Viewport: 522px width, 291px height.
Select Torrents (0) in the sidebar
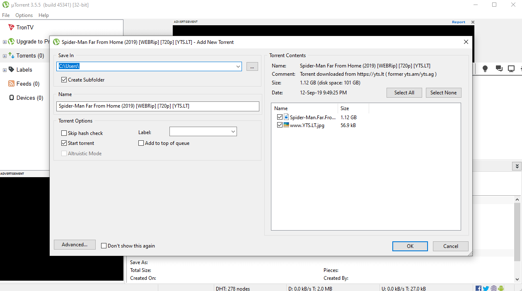30,55
